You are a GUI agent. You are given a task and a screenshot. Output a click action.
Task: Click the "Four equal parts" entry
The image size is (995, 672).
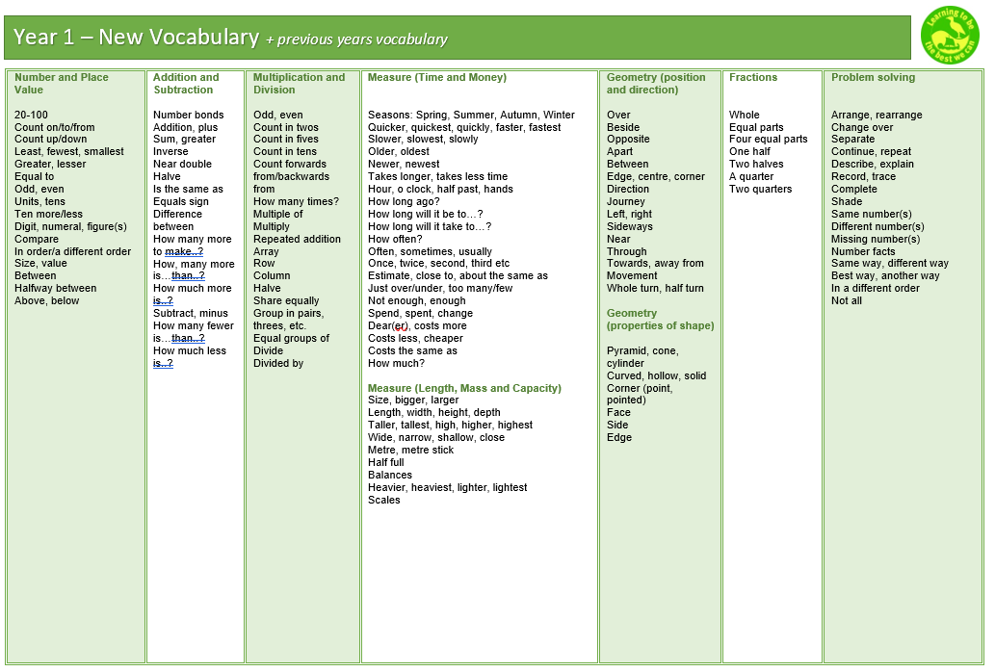tap(768, 140)
